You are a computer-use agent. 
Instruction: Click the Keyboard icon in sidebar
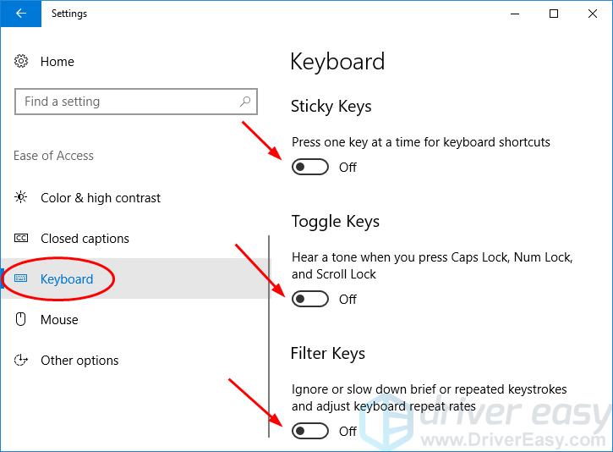(x=21, y=278)
